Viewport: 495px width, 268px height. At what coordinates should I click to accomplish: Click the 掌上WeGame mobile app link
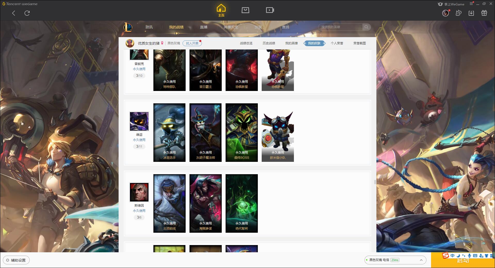pyautogui.click(x=451, y=4)
